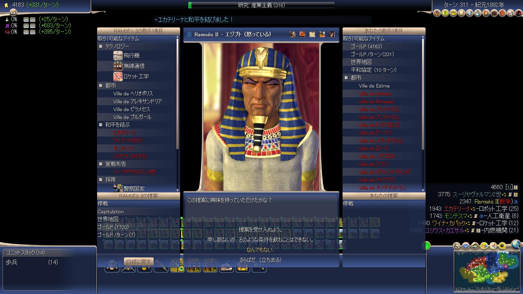Choose なんでもない... response
This screenshot has height=294, width=523.
coord(261,250)
